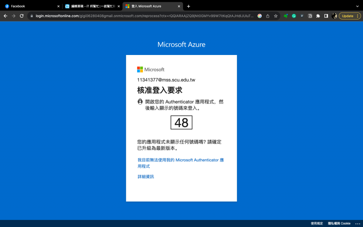The width and height of the screenshot is (363, 227).
Task: Click the footer ellipsis more options
Action: [358, 223]
